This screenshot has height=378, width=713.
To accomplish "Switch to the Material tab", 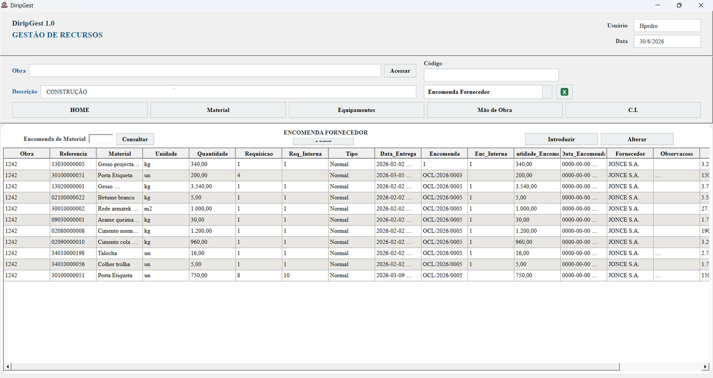I will click(x=218, y=110).
